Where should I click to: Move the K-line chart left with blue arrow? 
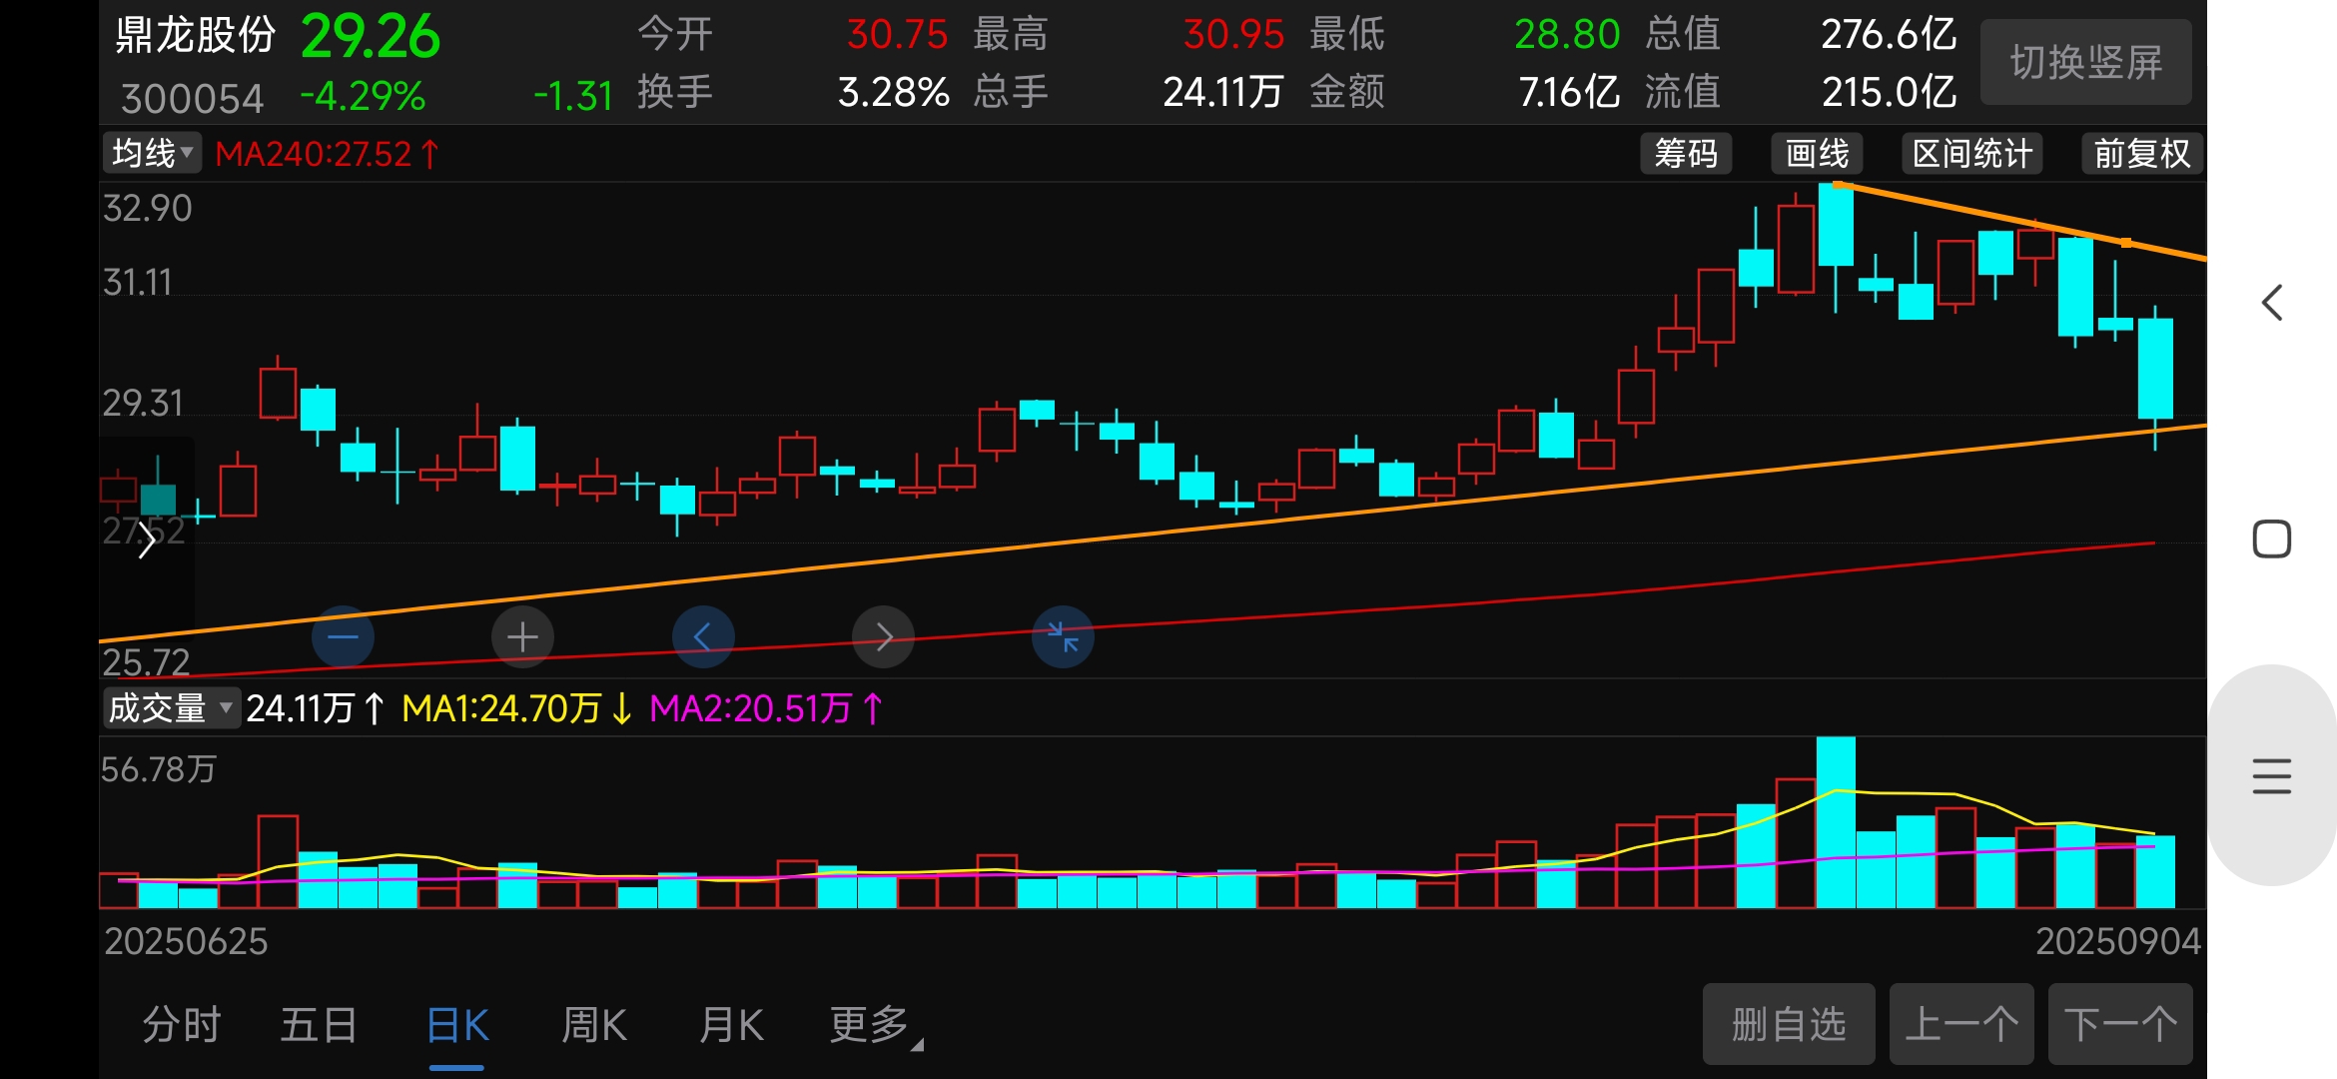click(x=703, y=636)
